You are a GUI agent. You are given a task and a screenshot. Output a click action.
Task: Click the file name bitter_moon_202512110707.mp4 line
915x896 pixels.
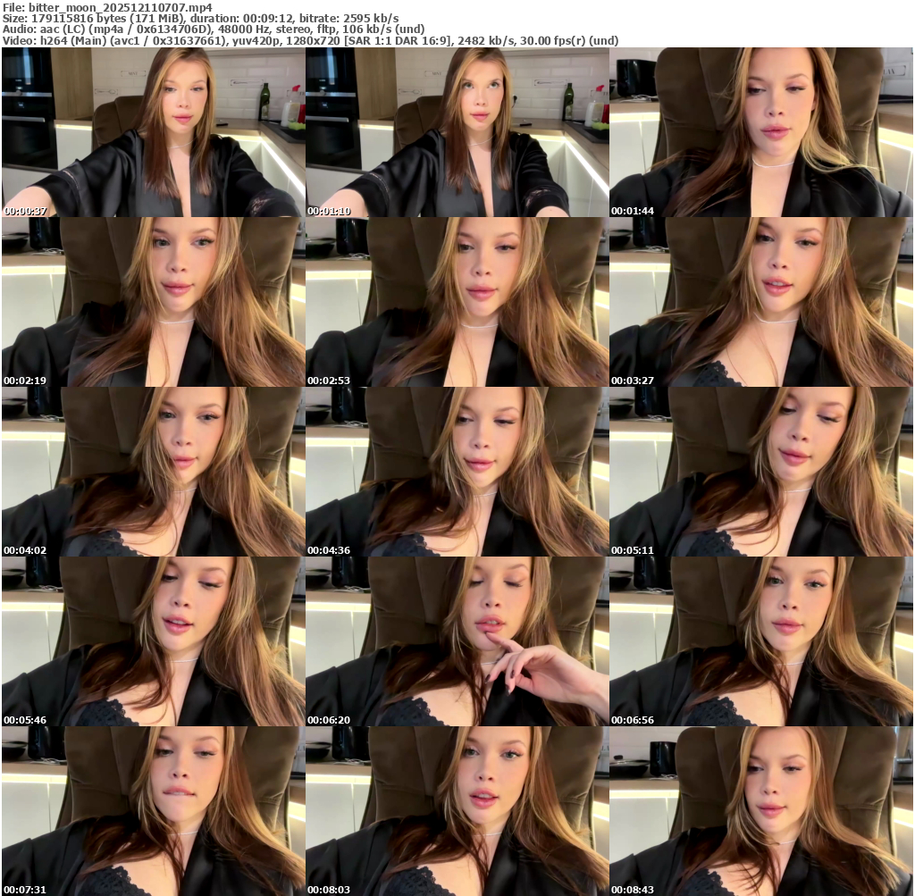[107, 7]
